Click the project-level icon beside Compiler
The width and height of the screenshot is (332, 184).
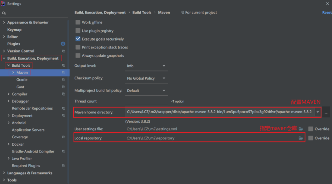[63, 94]
